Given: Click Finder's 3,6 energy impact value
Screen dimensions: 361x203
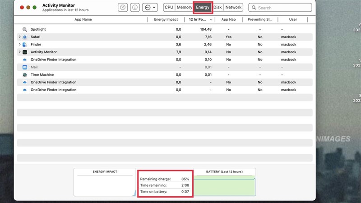Looking at the screenshot, I should [x=178, y=44].
